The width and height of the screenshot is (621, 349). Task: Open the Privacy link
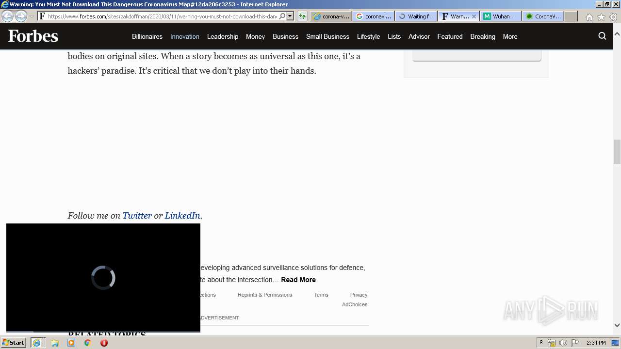tap(359, 295)
